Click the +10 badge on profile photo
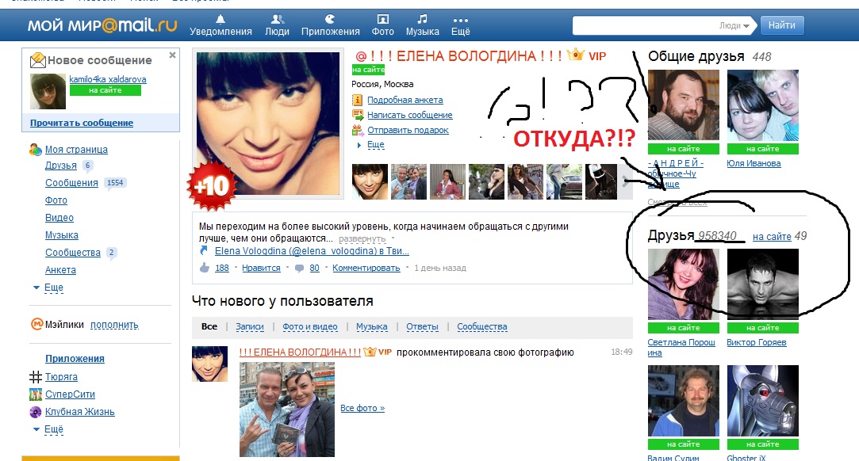This screenshot has width=859, height=461. point(212,186)
